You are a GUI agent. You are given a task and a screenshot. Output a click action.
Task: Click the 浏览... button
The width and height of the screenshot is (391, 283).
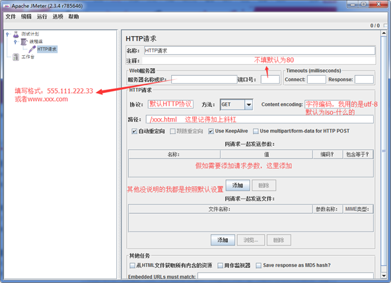coord(250,240)
